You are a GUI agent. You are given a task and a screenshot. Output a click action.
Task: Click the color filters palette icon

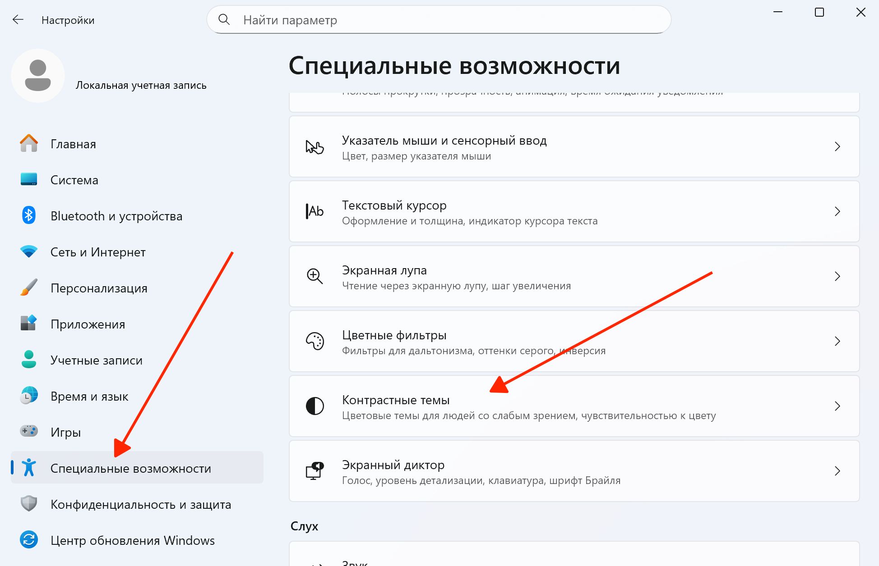click(315, 341)
